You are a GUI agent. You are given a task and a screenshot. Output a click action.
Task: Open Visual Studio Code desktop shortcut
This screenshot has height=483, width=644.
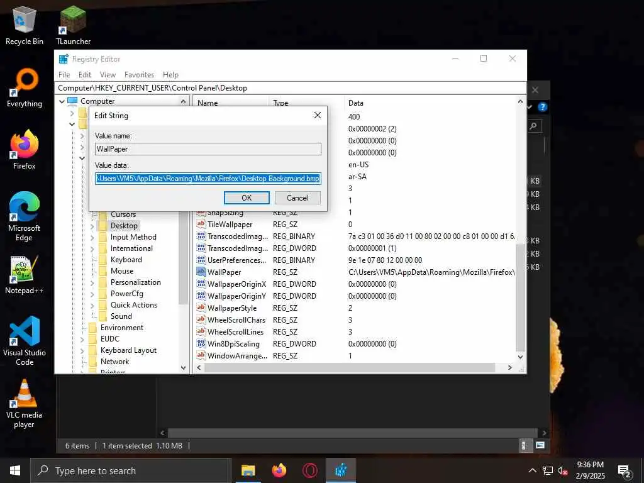25,341
